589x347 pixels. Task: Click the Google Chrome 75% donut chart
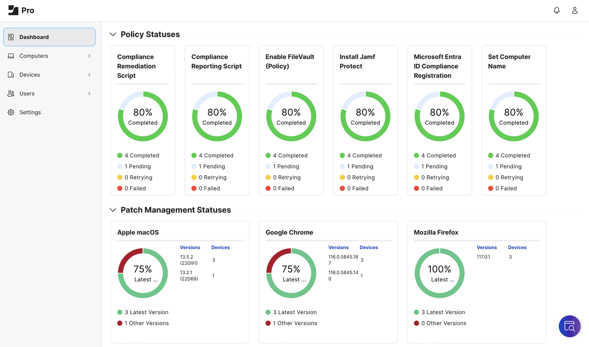pyautogui.click(x=291, y=273)
